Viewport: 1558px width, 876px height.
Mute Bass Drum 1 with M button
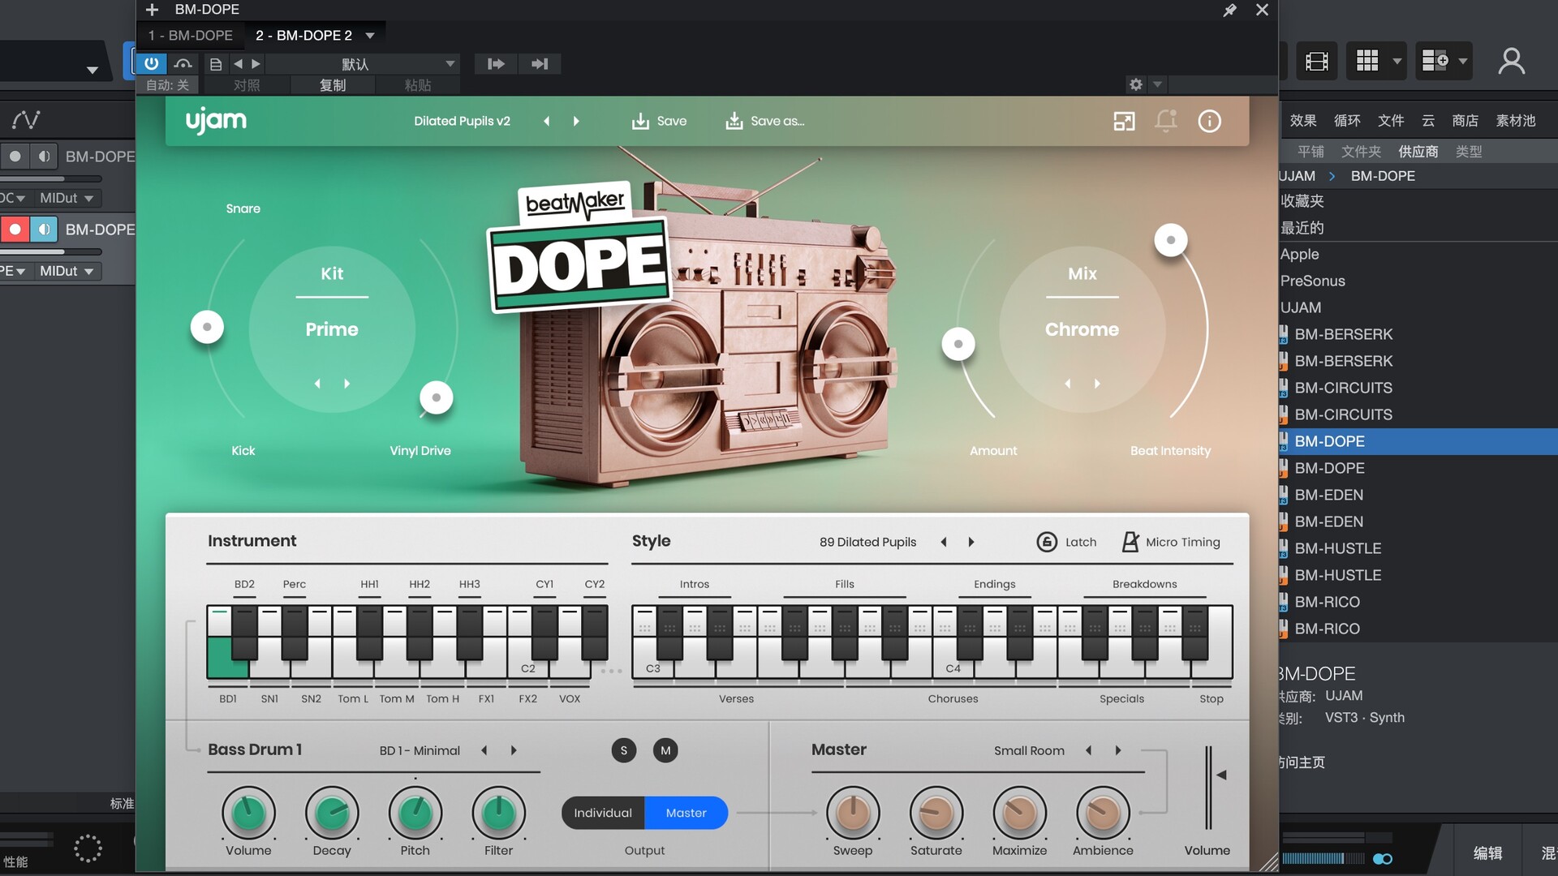[665, 750]
